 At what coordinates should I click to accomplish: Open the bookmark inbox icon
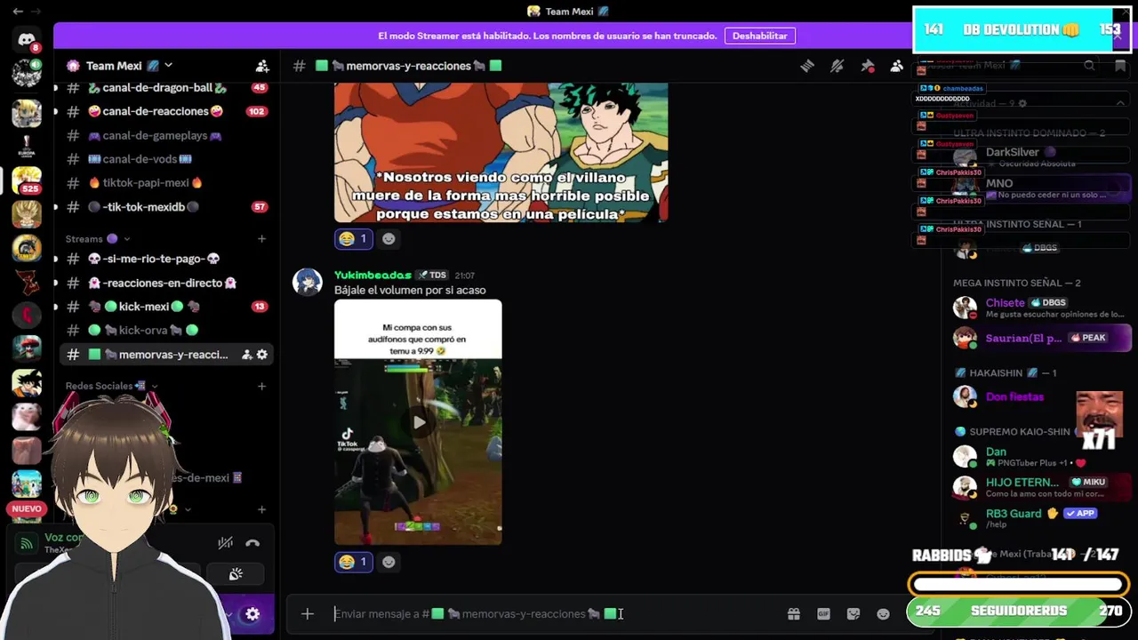click(1119, 66)
